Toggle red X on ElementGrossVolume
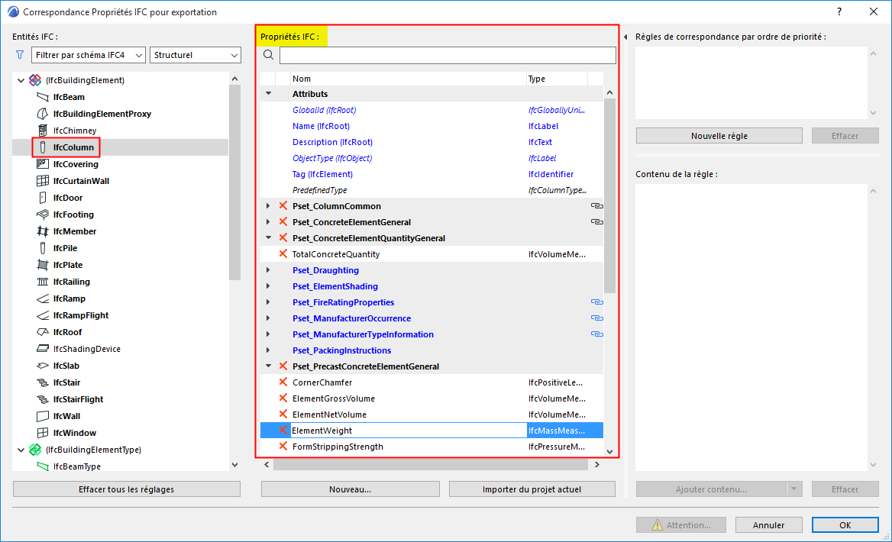The width and height of the screenshot is (892, 542). pyautogui.click(x=283, y=398)
